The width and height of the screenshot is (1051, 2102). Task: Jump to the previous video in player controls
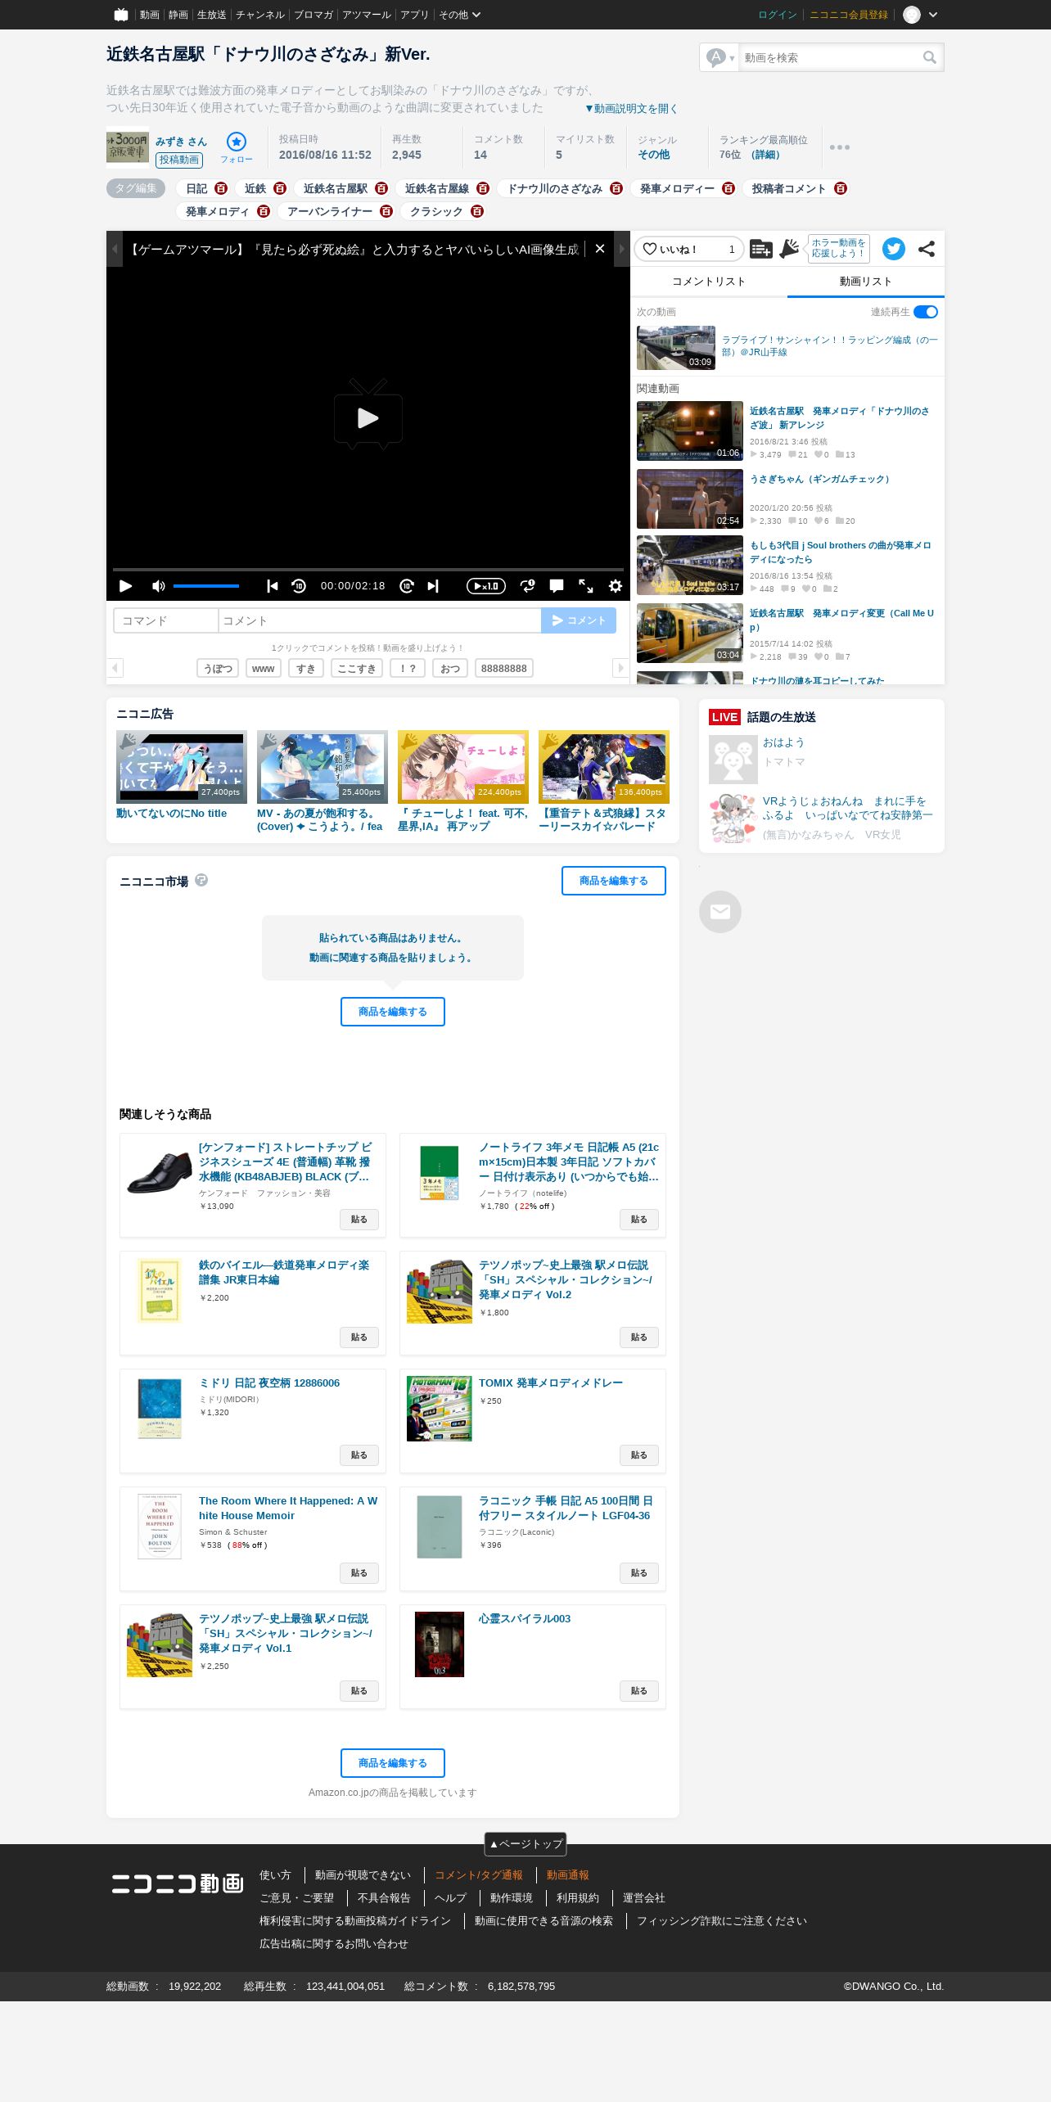coord(273,586)
